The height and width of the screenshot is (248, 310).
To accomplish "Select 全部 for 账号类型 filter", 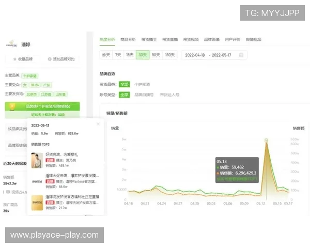I will pos(125,95).
